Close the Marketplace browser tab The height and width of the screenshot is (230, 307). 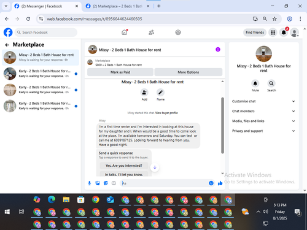tap(148, 6)
